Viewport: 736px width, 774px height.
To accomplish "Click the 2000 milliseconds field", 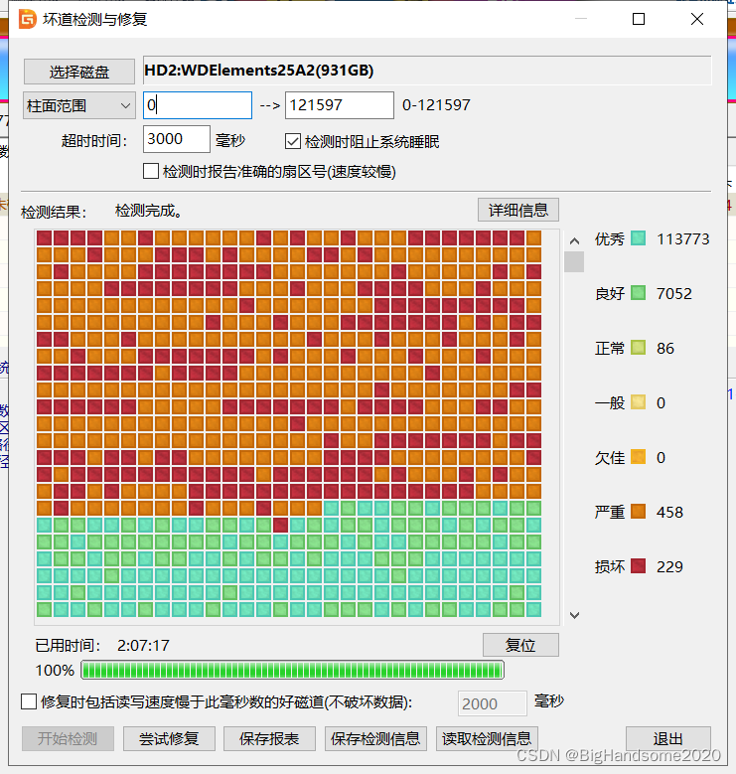I will point(493,703).
